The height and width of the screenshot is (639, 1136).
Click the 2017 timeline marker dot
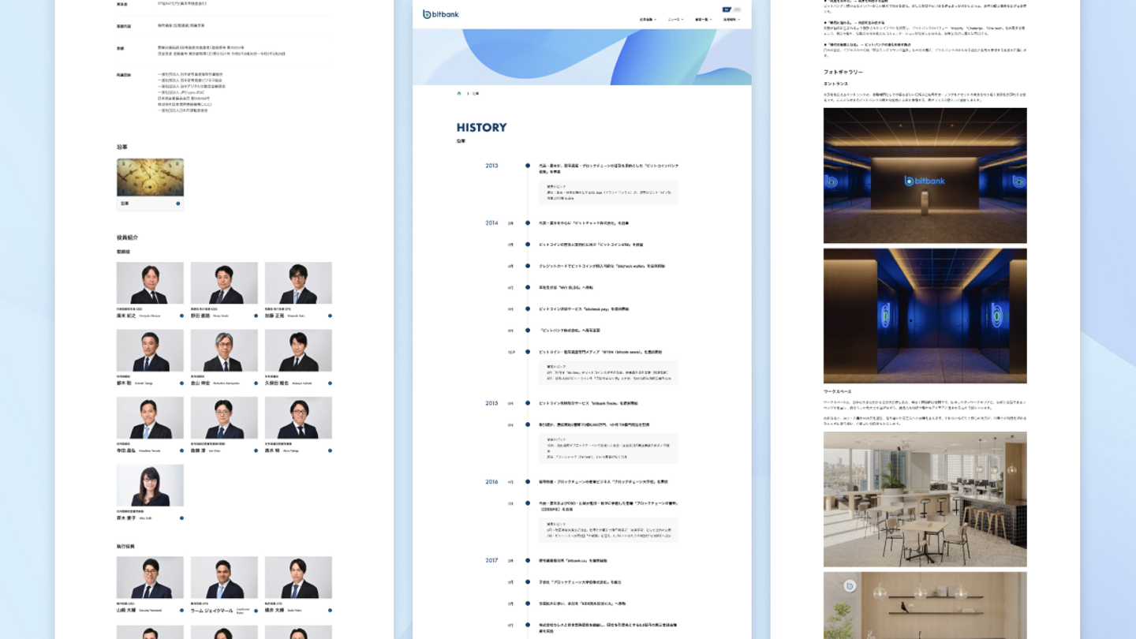[528, 561]
